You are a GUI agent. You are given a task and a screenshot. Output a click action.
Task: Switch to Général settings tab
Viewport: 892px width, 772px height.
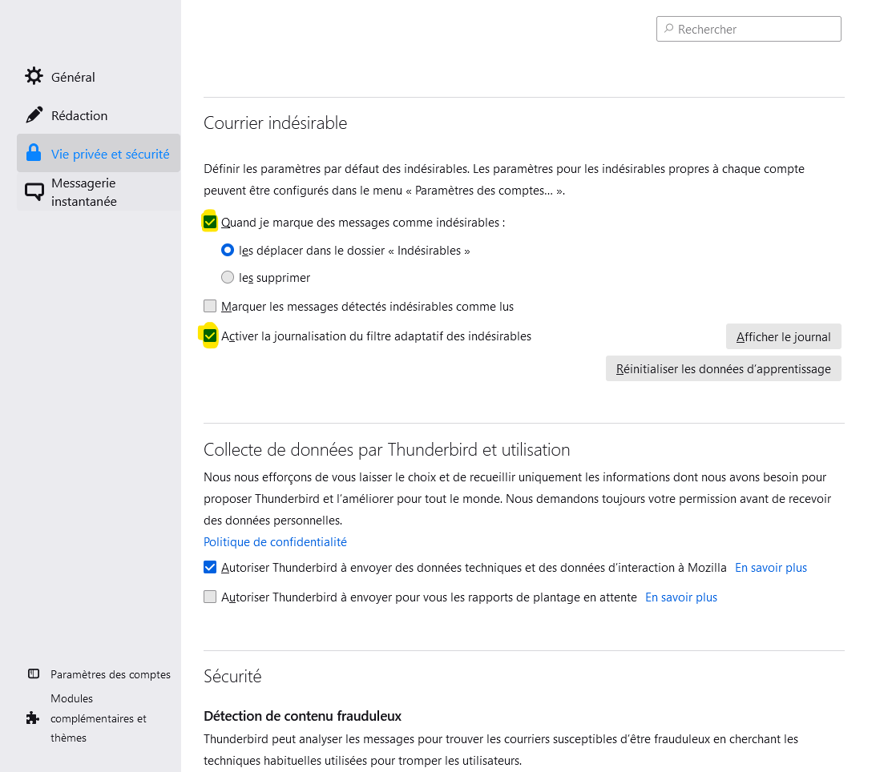[73, 77]
